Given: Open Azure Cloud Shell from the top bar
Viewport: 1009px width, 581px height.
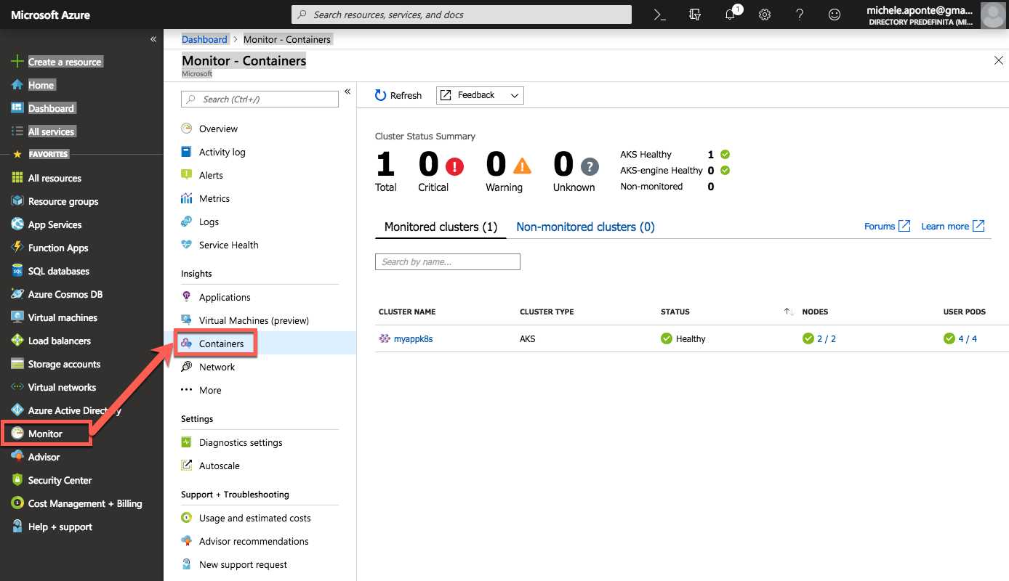Looking at the screenshot, I should click(x=659, y=14).
